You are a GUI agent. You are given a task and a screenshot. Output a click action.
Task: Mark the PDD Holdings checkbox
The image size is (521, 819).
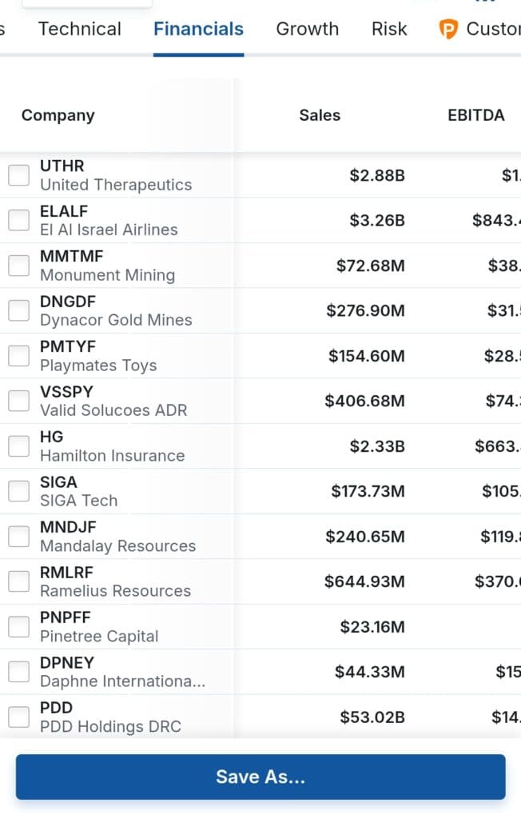click(x=18, y=717)
